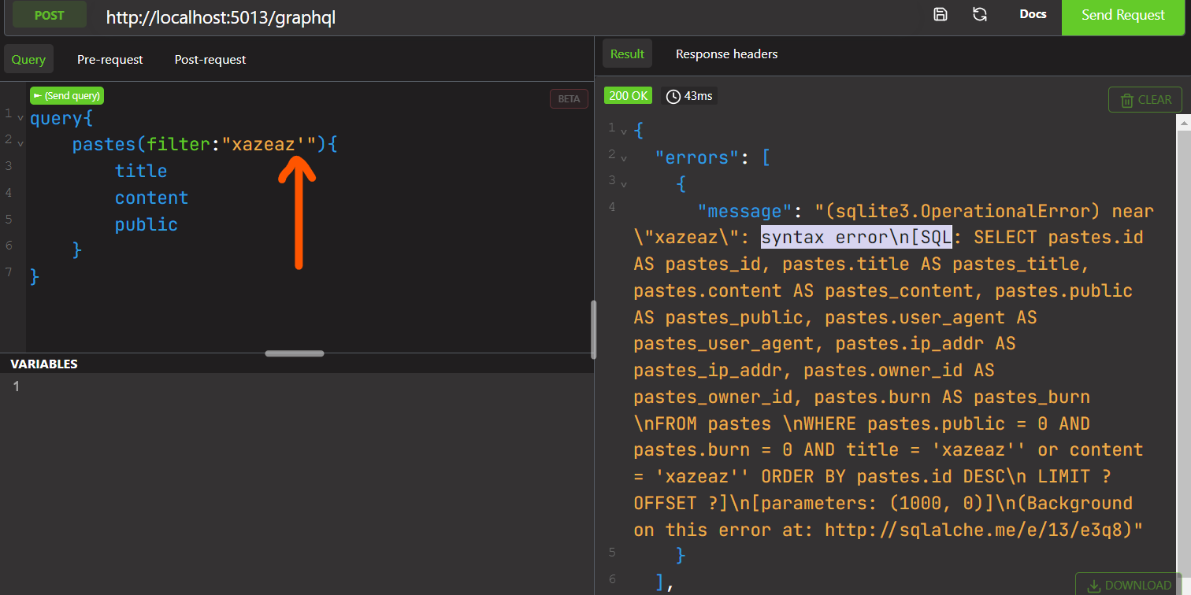Click the DOWNLOAD result button
Viewport: 1191px width, 595px height.
(1129, 585)
